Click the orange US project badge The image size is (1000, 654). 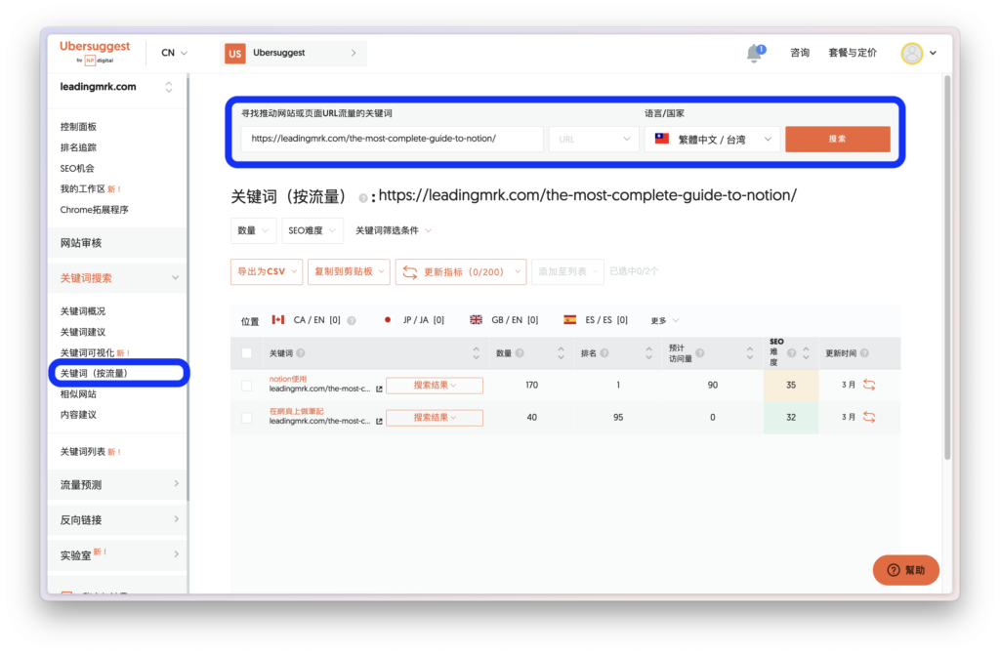pos(234,54)
